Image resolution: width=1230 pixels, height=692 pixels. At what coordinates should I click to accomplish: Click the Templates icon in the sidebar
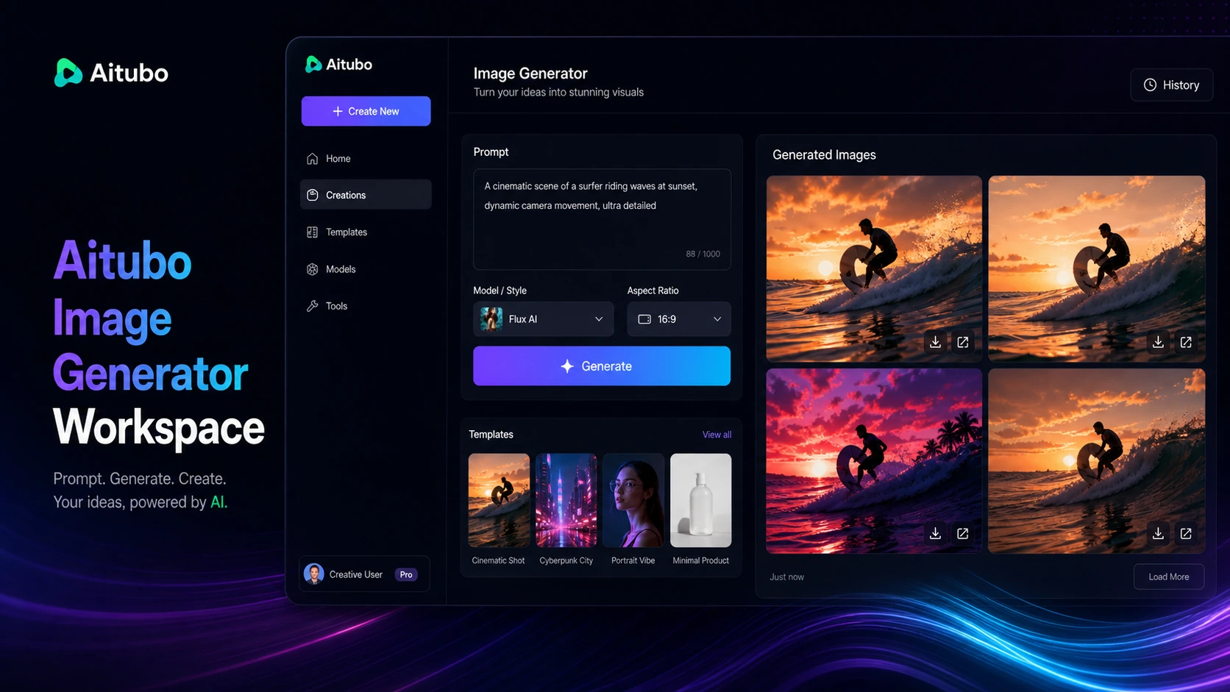[x=312, y=232]
